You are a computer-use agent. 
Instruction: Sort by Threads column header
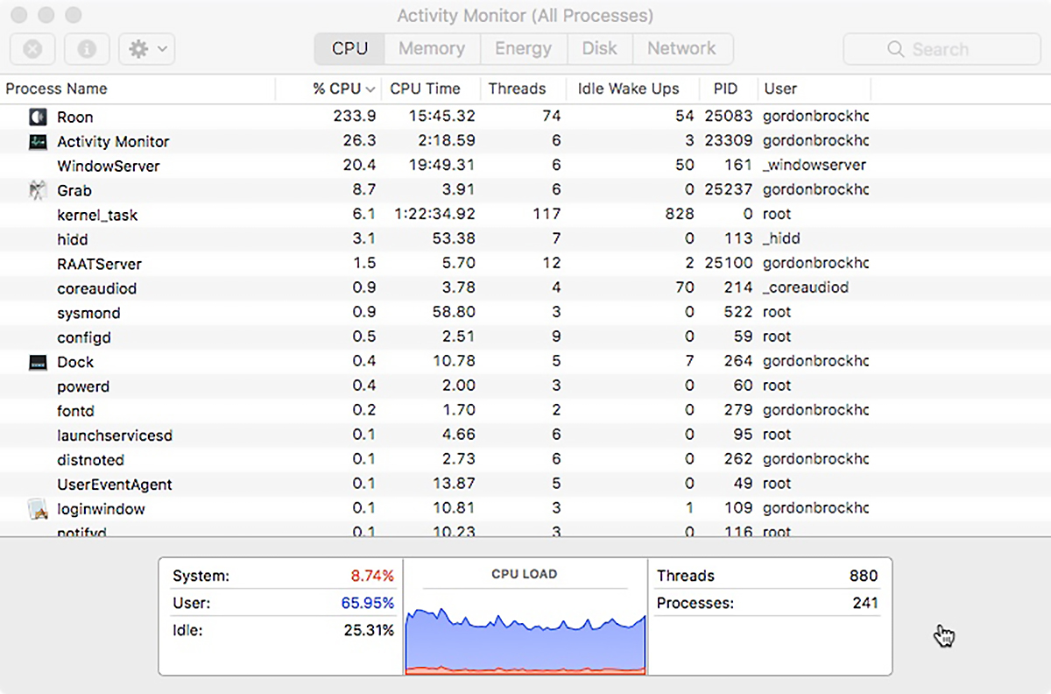click(x=517, y=89)
